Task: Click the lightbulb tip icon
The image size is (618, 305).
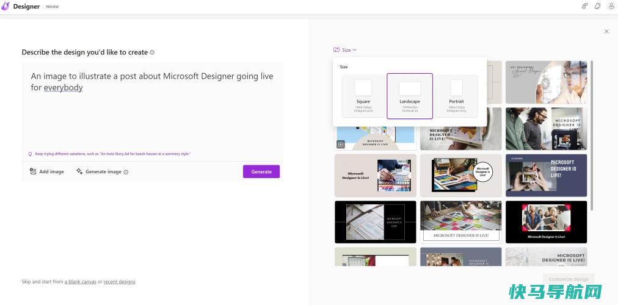Action: coord(31,154)
